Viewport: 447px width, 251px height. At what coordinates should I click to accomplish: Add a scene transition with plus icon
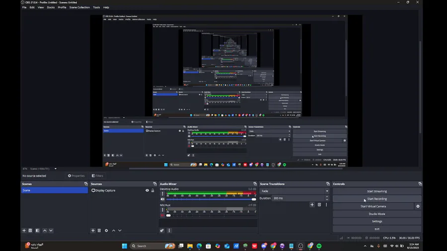(x=312, y=204)
